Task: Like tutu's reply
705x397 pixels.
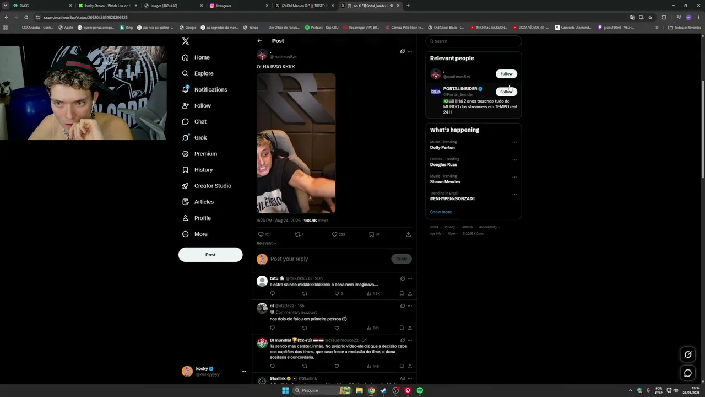Action: 337,293
